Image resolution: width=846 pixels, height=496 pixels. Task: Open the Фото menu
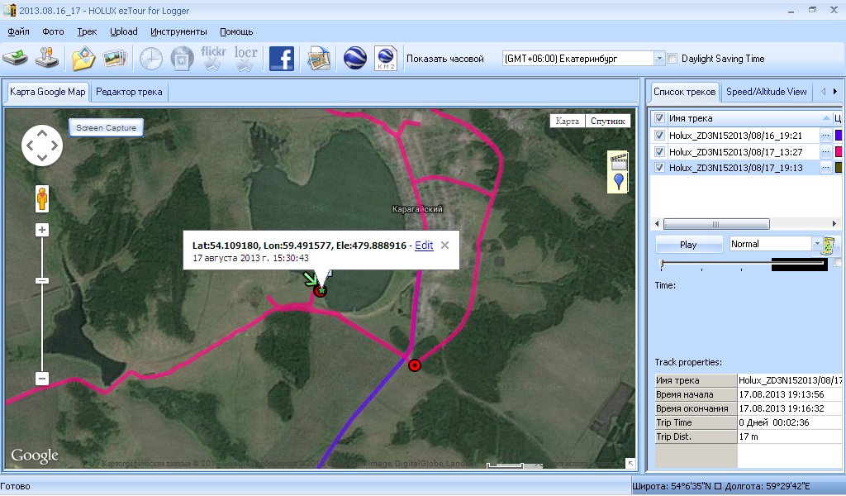click(x=53, y=31)
